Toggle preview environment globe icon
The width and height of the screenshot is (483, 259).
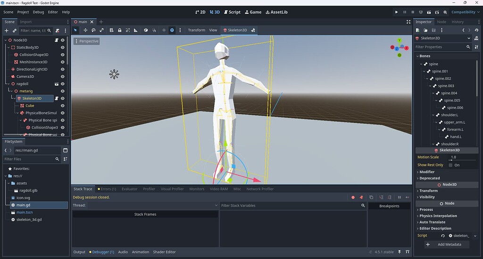point(172,30)
